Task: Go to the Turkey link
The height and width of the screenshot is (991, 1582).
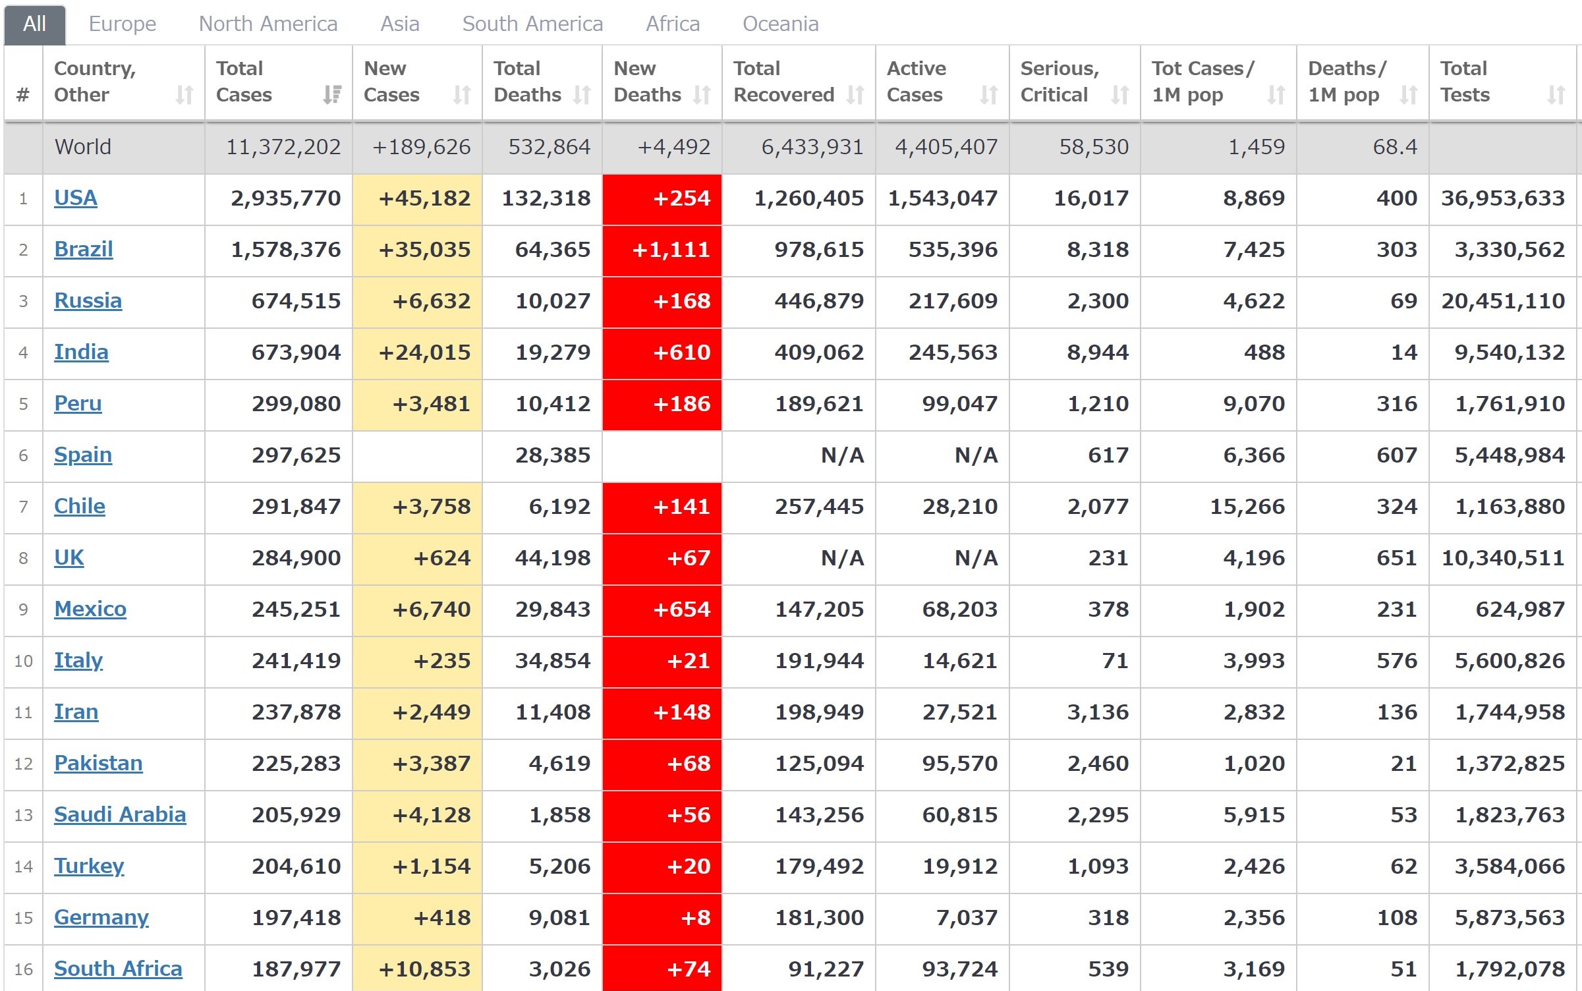Action: point(89,866)
